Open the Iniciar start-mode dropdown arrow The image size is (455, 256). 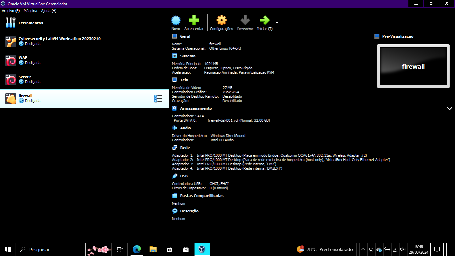click(x=277, y=23)
